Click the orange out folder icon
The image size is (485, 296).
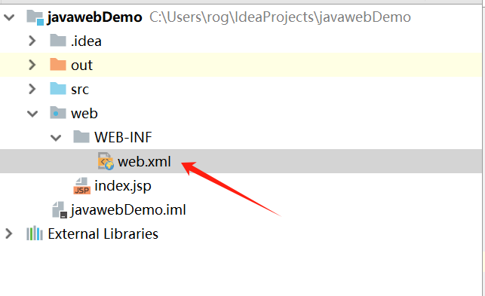click(58, 64)
